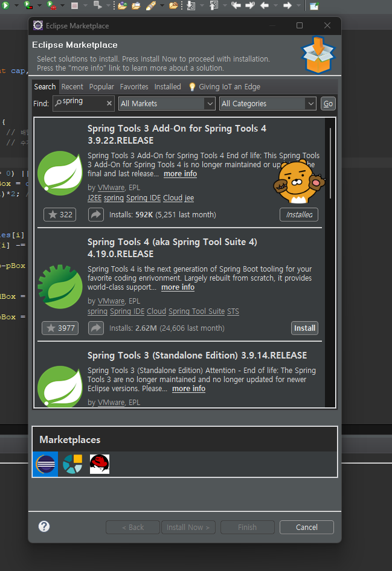
Task: Switch to the Search tab
Action: coord(45,87)
